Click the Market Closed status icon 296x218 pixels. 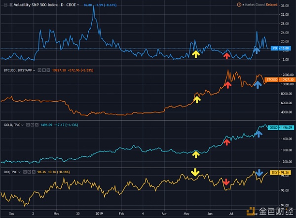[x=239, y=5]
